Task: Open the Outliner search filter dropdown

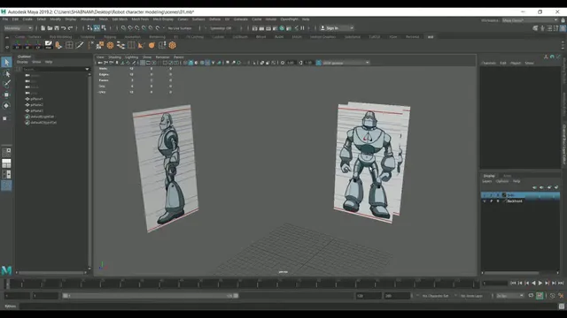Action: (x=87, y=69)
